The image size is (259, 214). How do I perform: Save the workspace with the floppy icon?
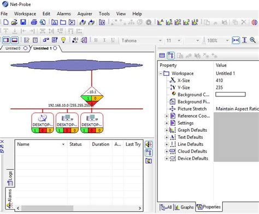(23, 22)
